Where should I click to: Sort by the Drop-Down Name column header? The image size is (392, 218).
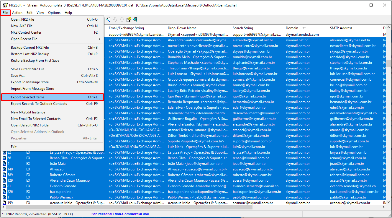(x=198, y=28)
